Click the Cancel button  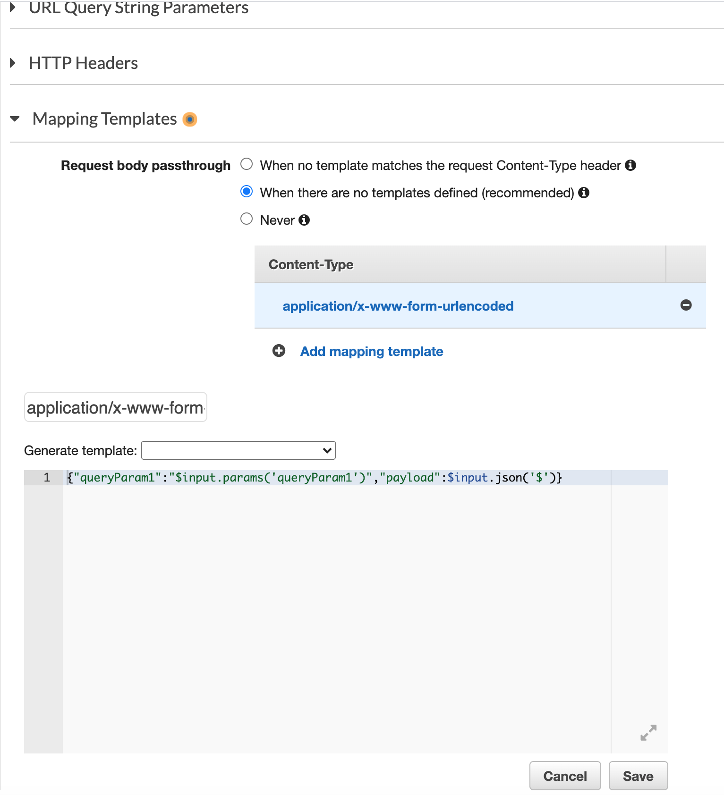[565, 776]
